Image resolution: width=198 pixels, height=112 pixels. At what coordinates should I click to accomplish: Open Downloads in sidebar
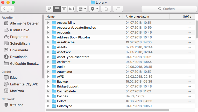tap(16, 57)
